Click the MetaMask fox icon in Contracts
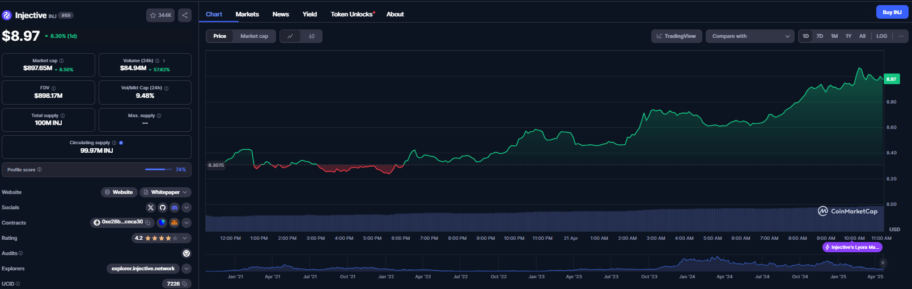Screen dimensions: 912x289 pos(175,223)
